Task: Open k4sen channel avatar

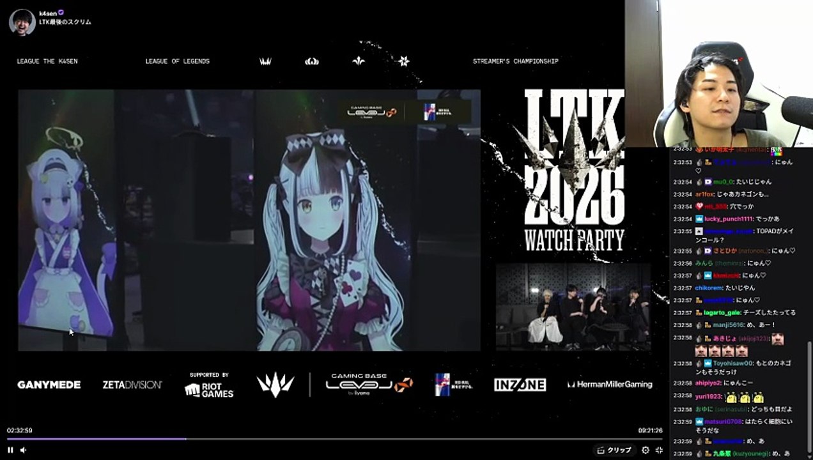Action: click(22, 22)
